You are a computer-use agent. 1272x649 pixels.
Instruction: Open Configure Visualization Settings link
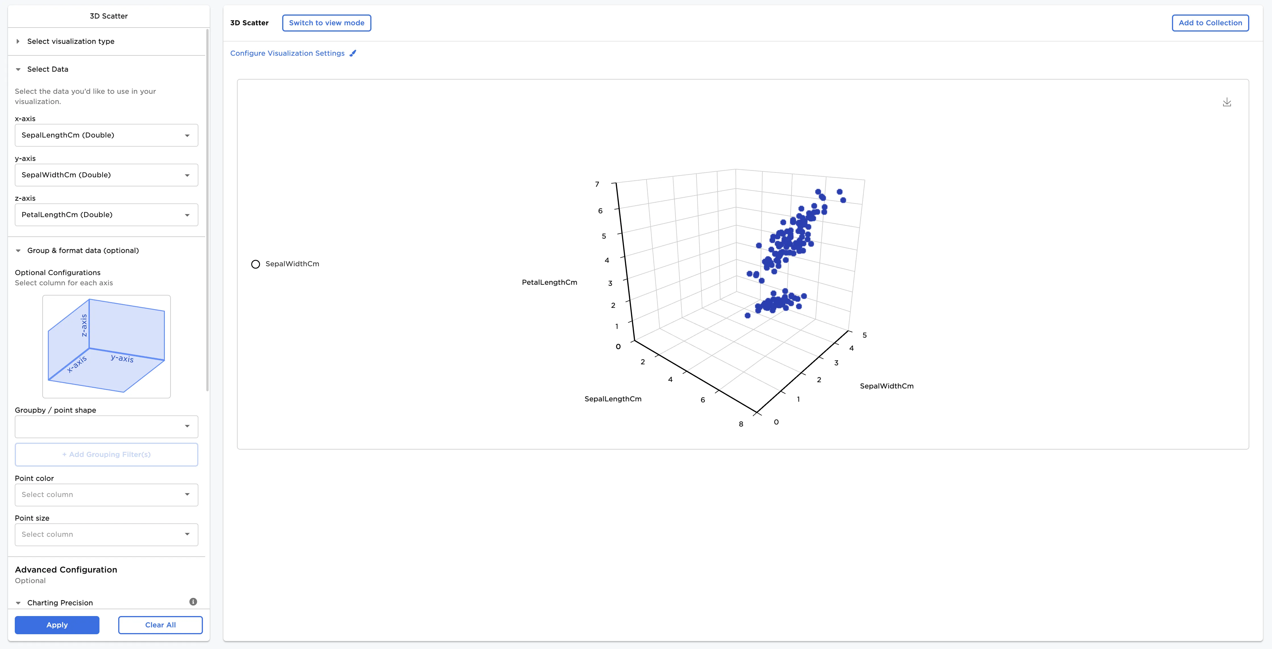(287, 53)
